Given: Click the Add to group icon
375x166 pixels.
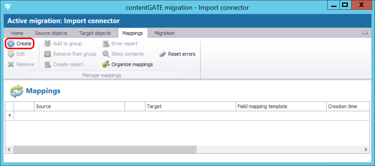Looking at the screenshot, I should (x=47, y=44).
